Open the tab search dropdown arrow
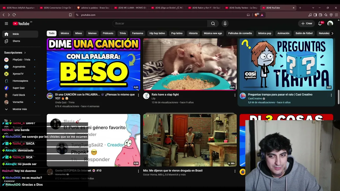This screenshot has width=340, height=191. 313,8
